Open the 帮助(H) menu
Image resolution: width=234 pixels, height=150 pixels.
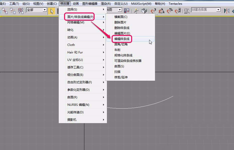(160, 3)
